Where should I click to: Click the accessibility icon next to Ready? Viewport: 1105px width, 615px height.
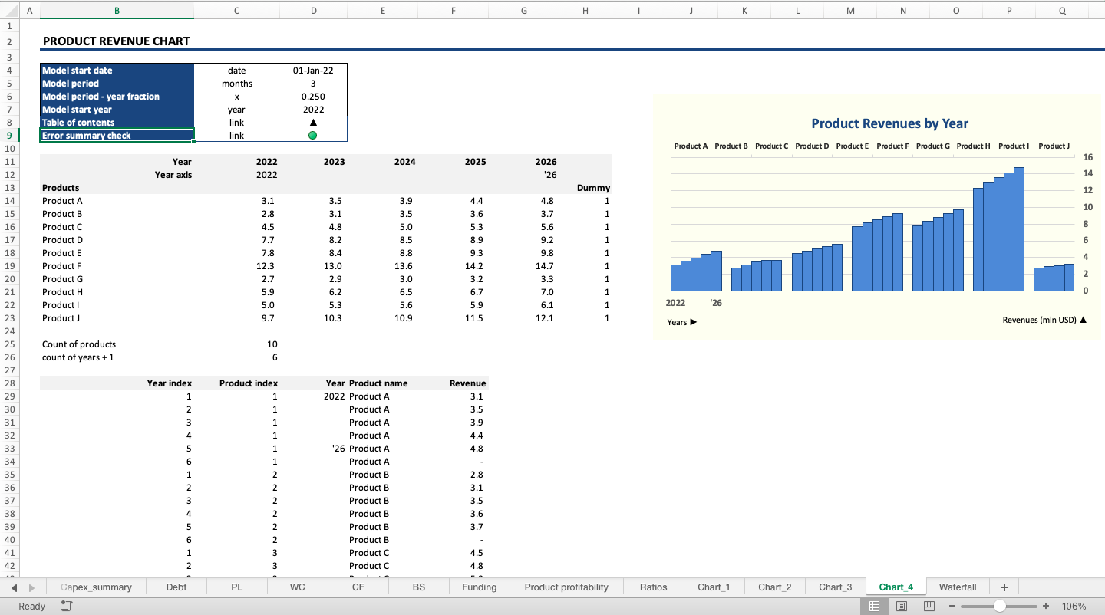pyautogui.click(x=67, y=607)
